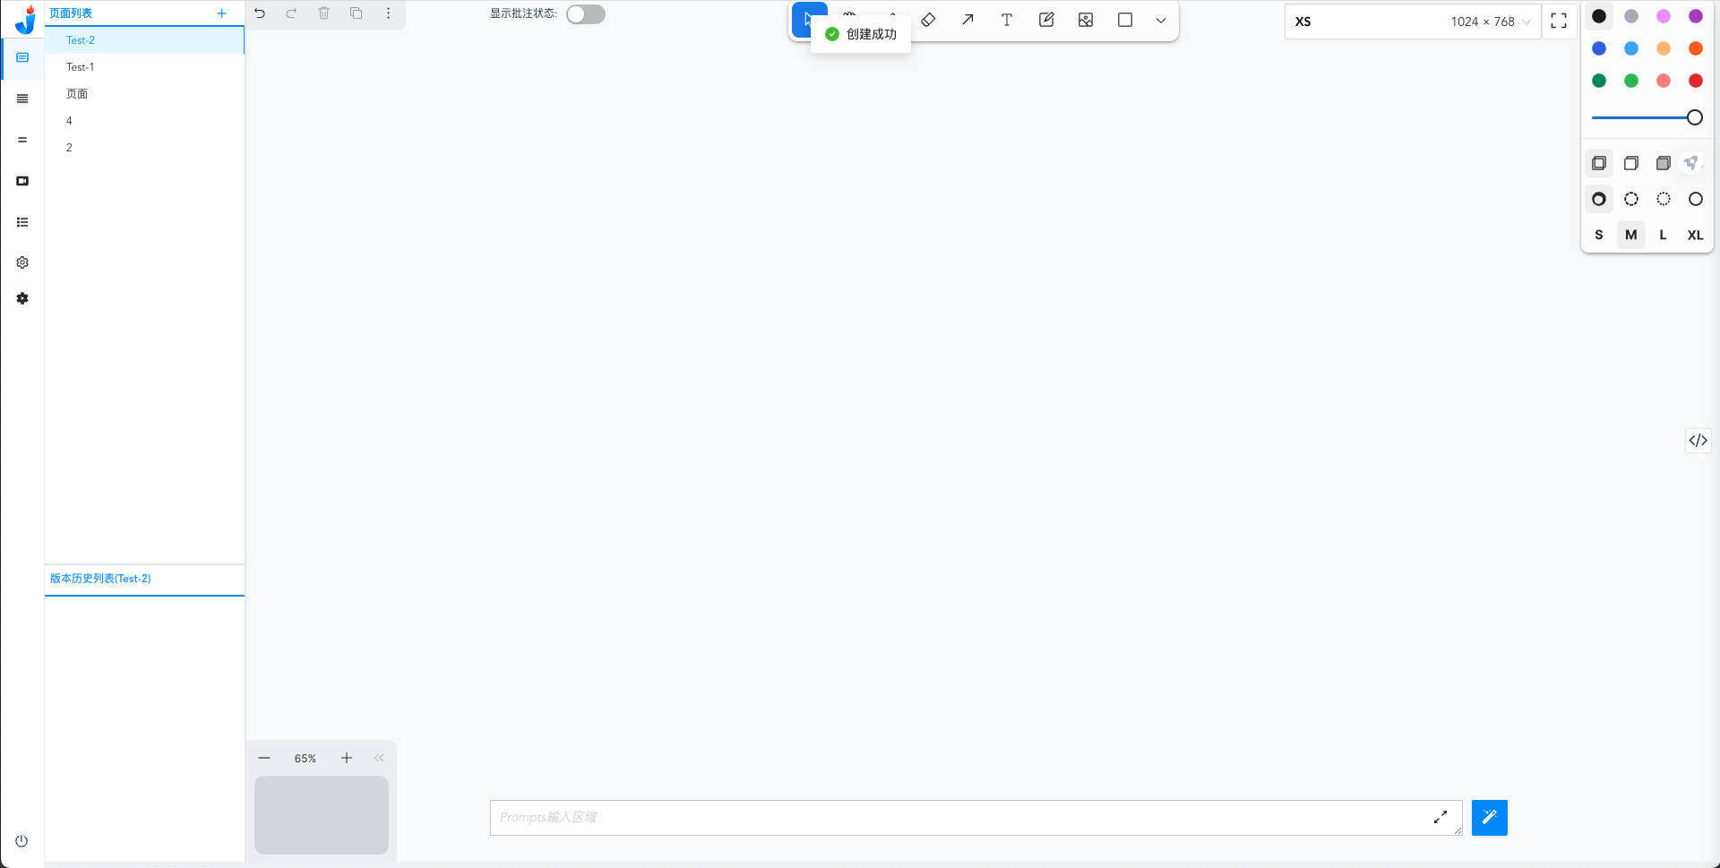Add a new page with plus button

pos(222,13)
